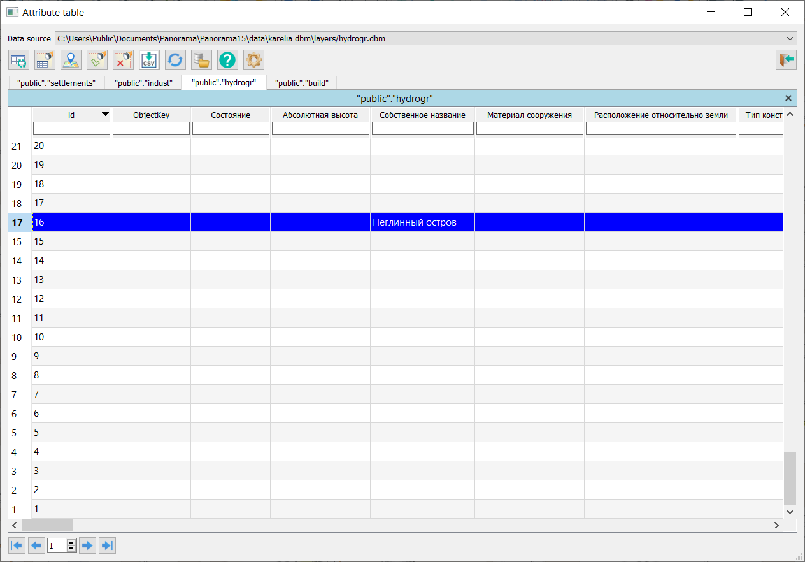Click the filter field under Собственное название
The width and height of the screenshot is (805, 562).
click(422, 129)
